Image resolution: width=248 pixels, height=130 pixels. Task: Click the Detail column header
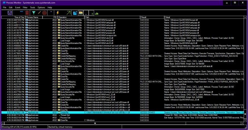coord(204,17)
